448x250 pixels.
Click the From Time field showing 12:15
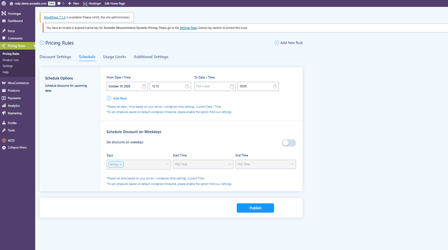click(x=170, y=86)
